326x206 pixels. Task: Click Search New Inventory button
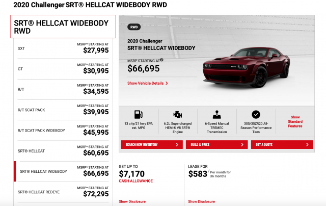152,144
